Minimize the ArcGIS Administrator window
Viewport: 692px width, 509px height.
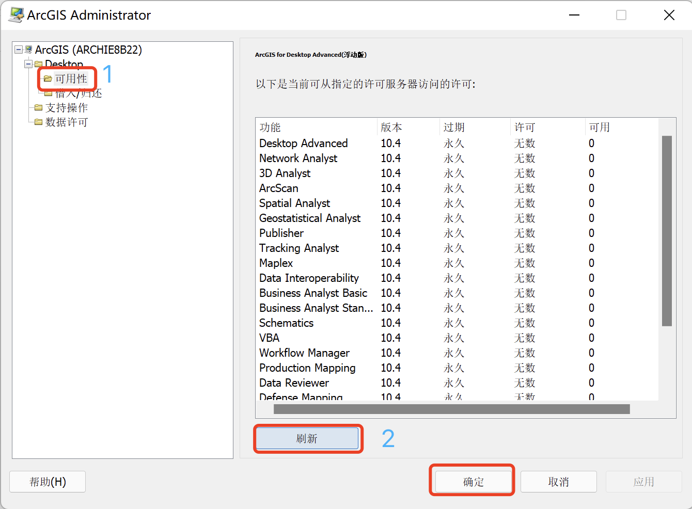574,15
